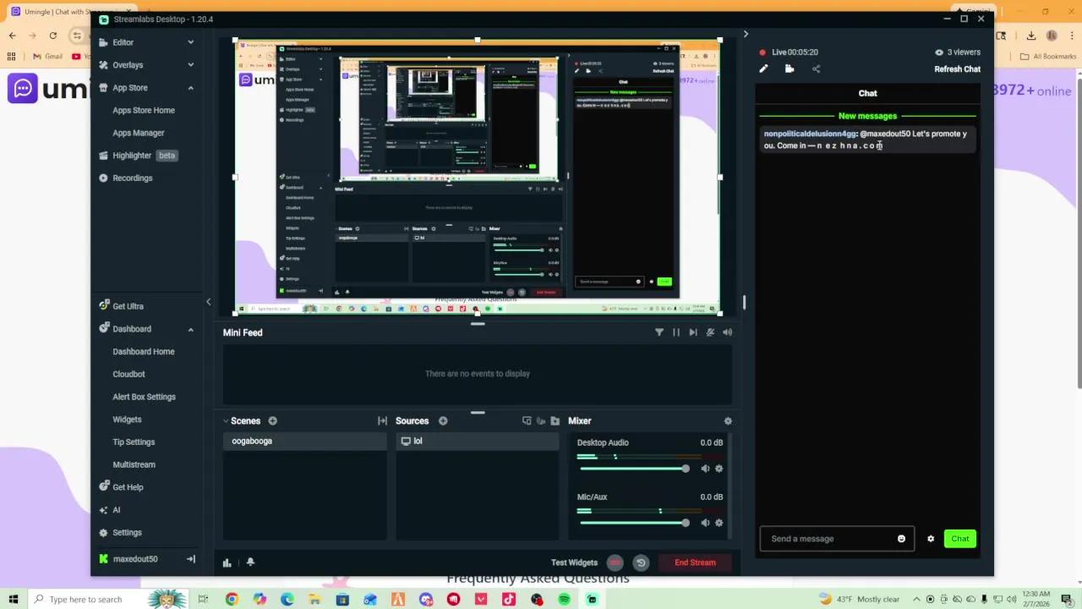Image resolution: width=1082 pixels, height=609 pixels.
Task: Open the Mixer settings gear
Action: point(728,420)
